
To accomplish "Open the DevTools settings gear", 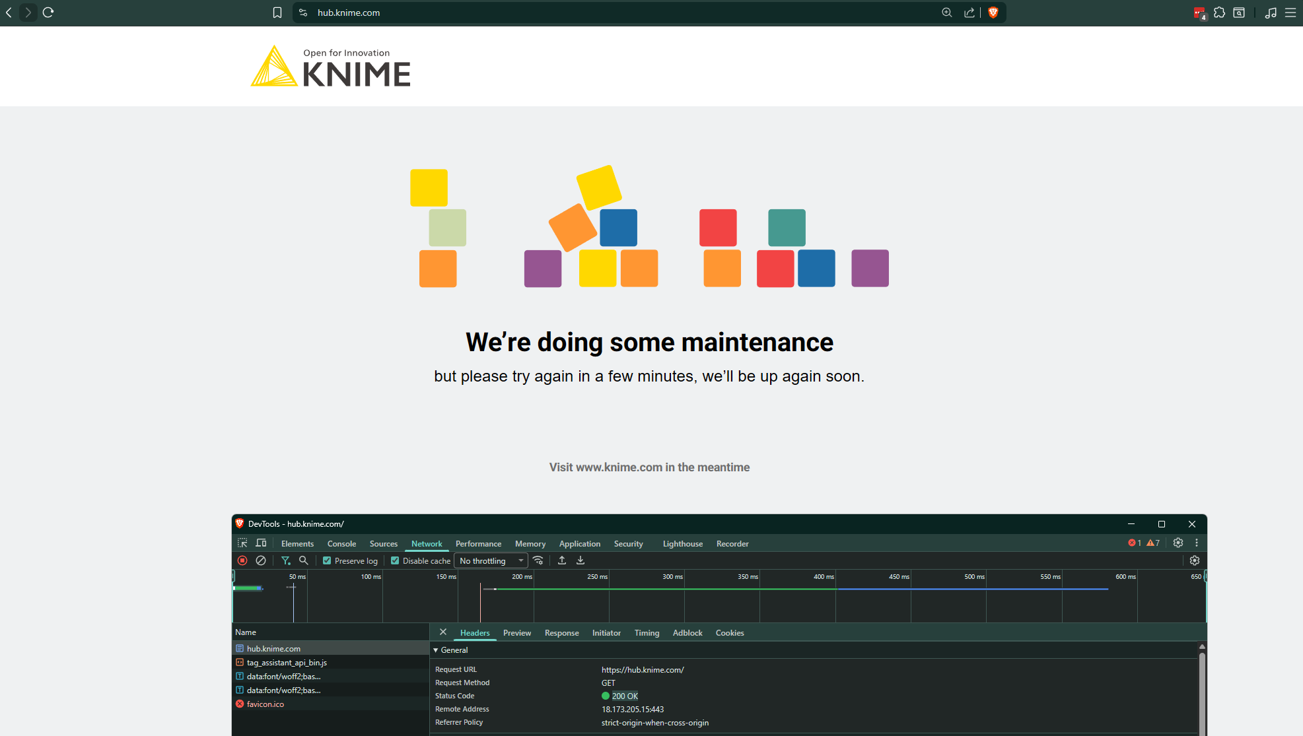I will (x=1178, y=543).
